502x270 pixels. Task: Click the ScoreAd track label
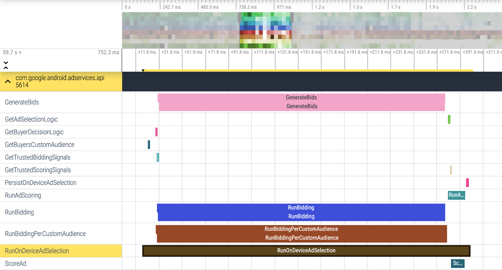coord(16,264)
